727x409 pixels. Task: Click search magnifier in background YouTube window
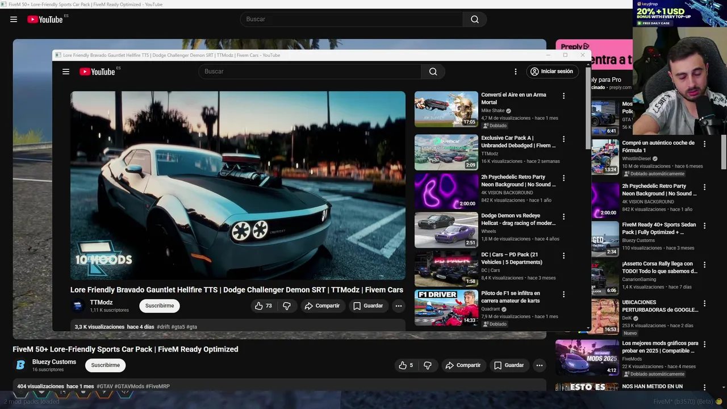(475, 19)
